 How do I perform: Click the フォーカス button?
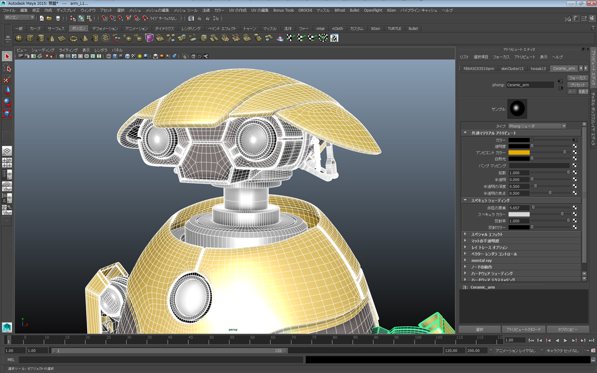coord(577,78)
